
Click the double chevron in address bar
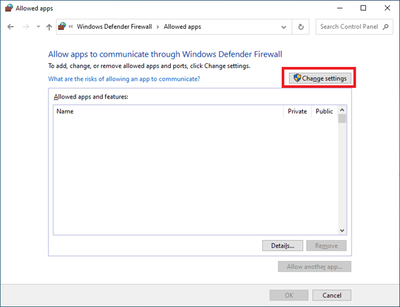coord(71,26)
